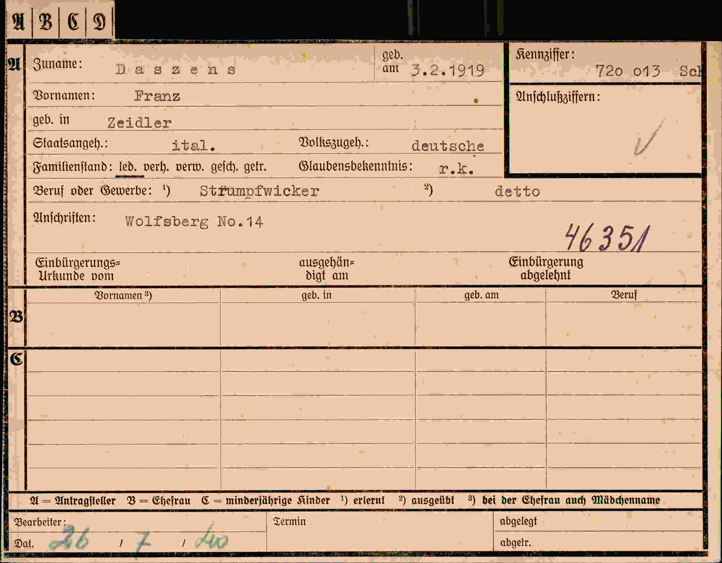Select the religion value "r.k."
722x563 pixels.
457,169
